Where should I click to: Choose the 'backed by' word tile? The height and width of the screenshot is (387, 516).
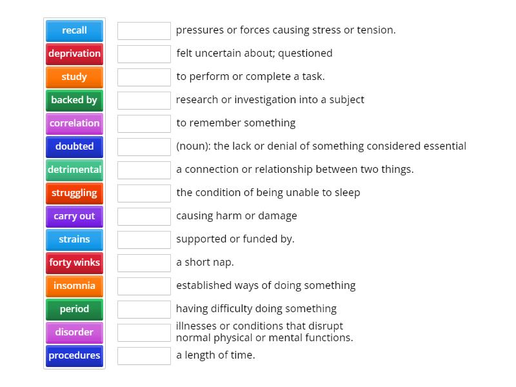74,100
